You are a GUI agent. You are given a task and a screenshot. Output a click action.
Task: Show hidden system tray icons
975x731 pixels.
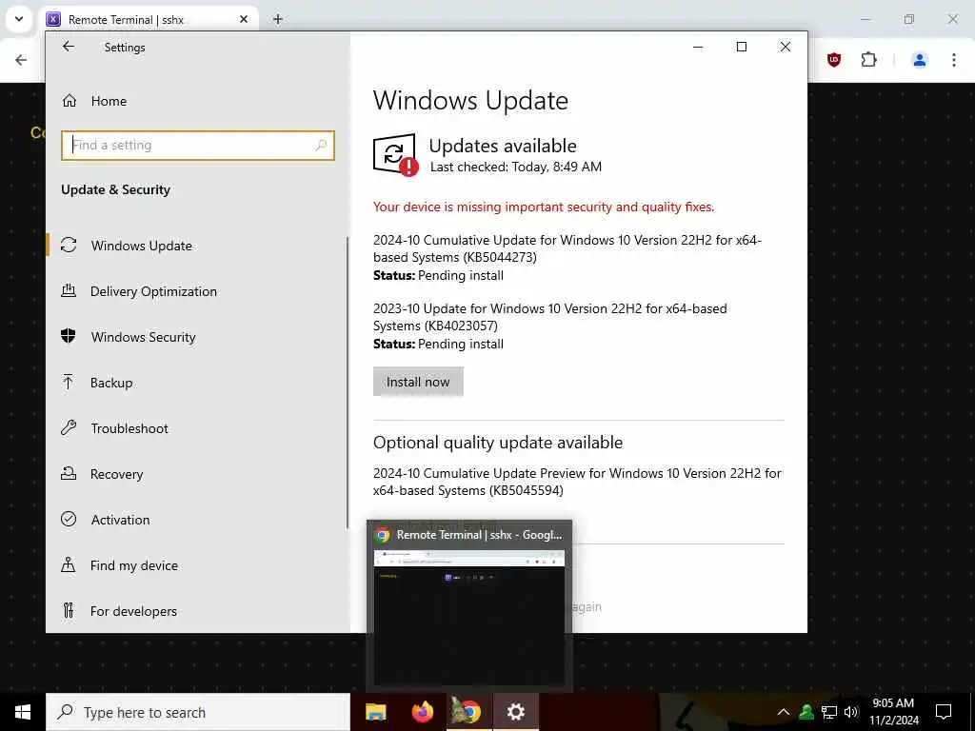[784, 712]
